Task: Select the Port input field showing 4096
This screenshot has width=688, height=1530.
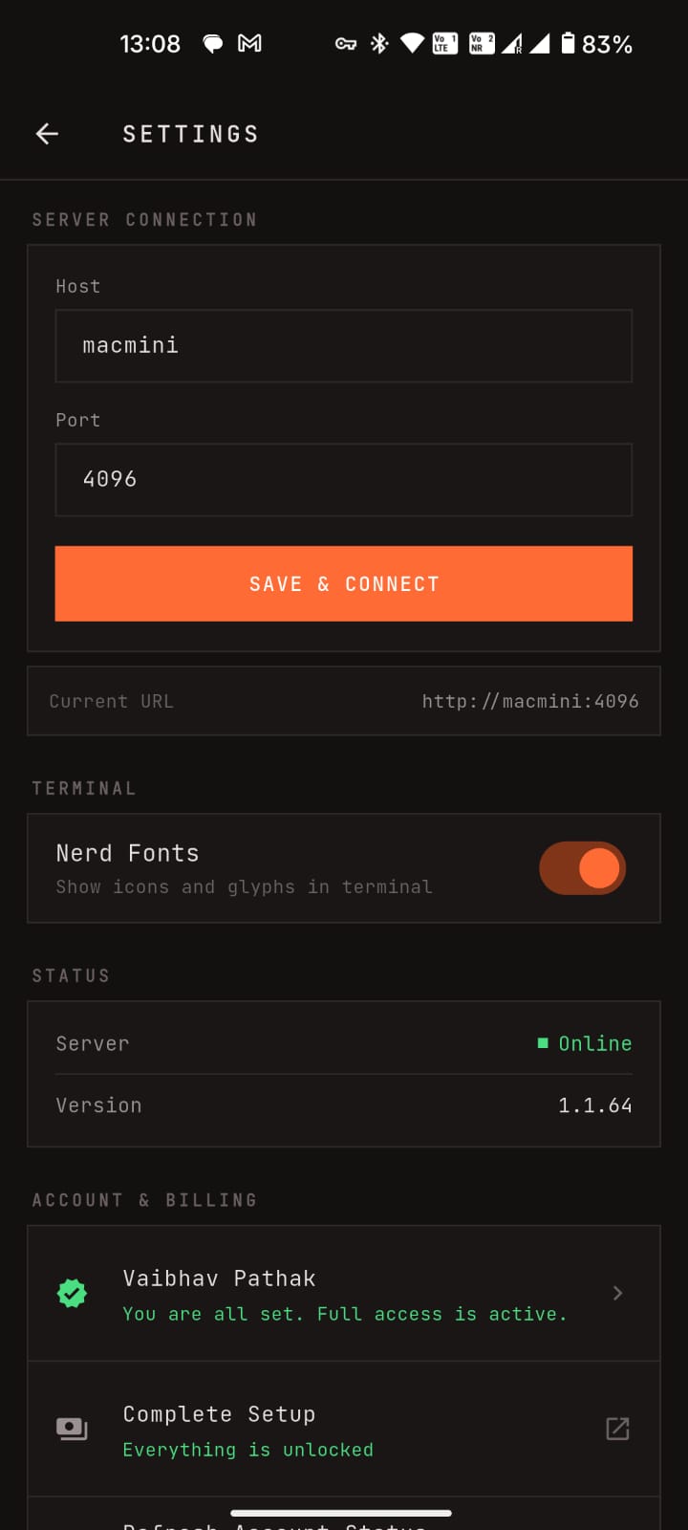Action: tap(344, 479)
